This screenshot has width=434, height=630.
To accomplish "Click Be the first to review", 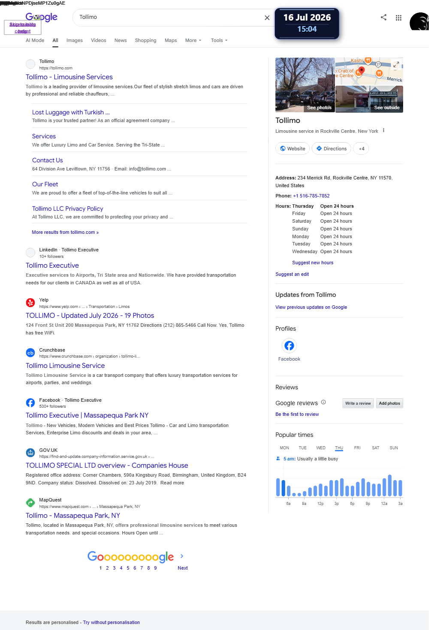I will tap(297, 414).
